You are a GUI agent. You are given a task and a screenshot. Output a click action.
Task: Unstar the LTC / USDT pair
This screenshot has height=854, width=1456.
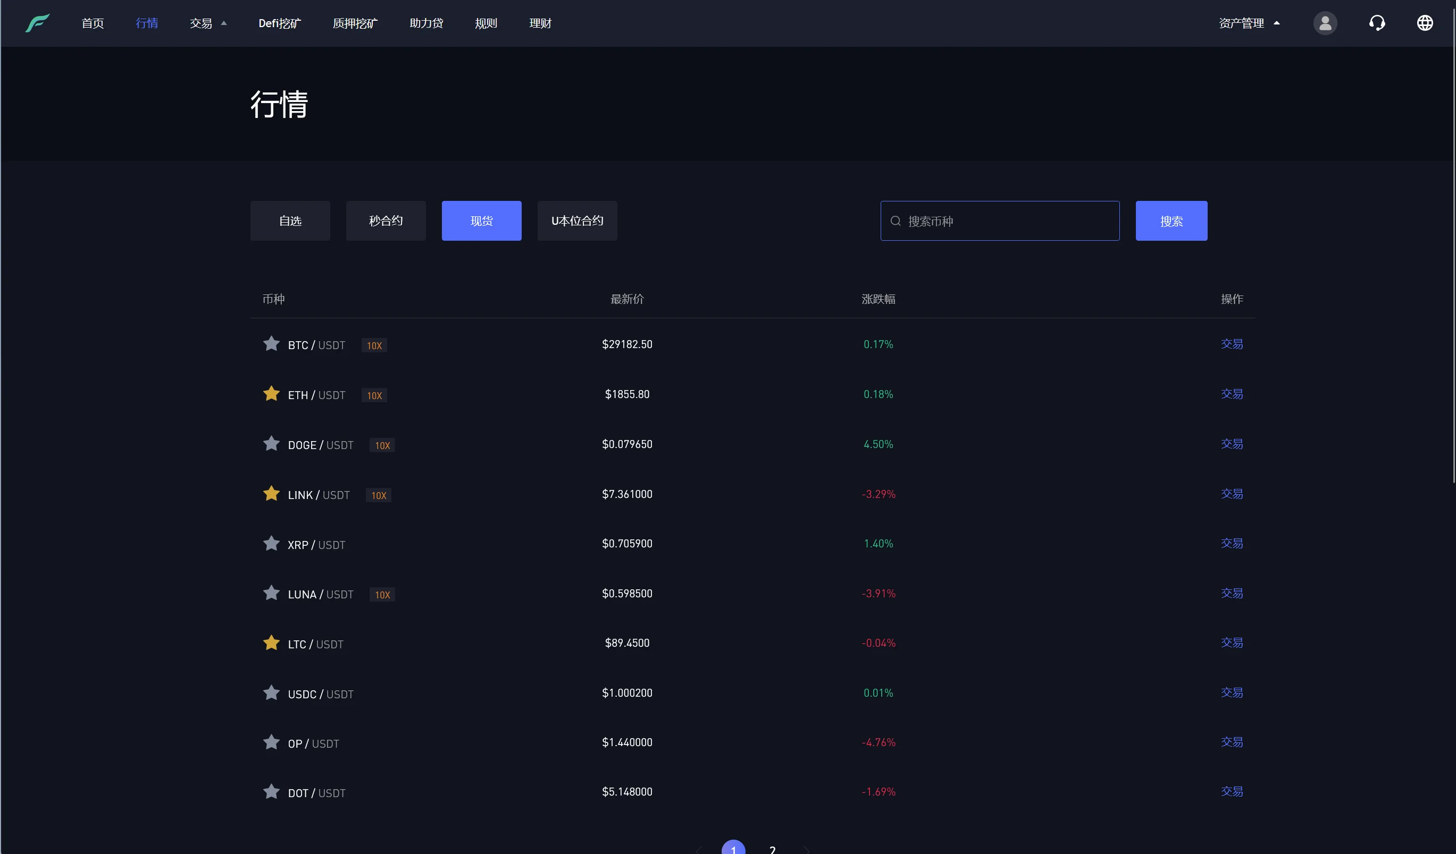coord(271,642)
